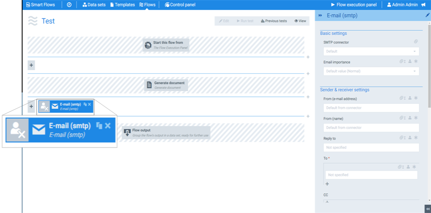Click the field link icon for Email importance

(x=402, y=61)
